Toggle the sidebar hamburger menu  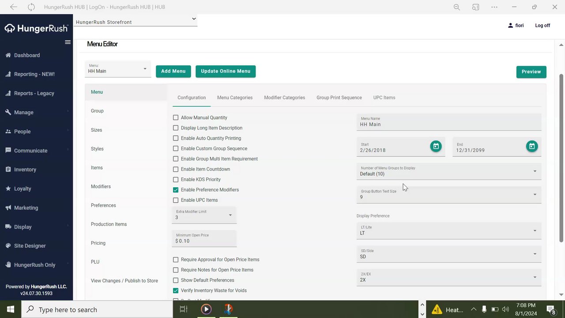68,42
